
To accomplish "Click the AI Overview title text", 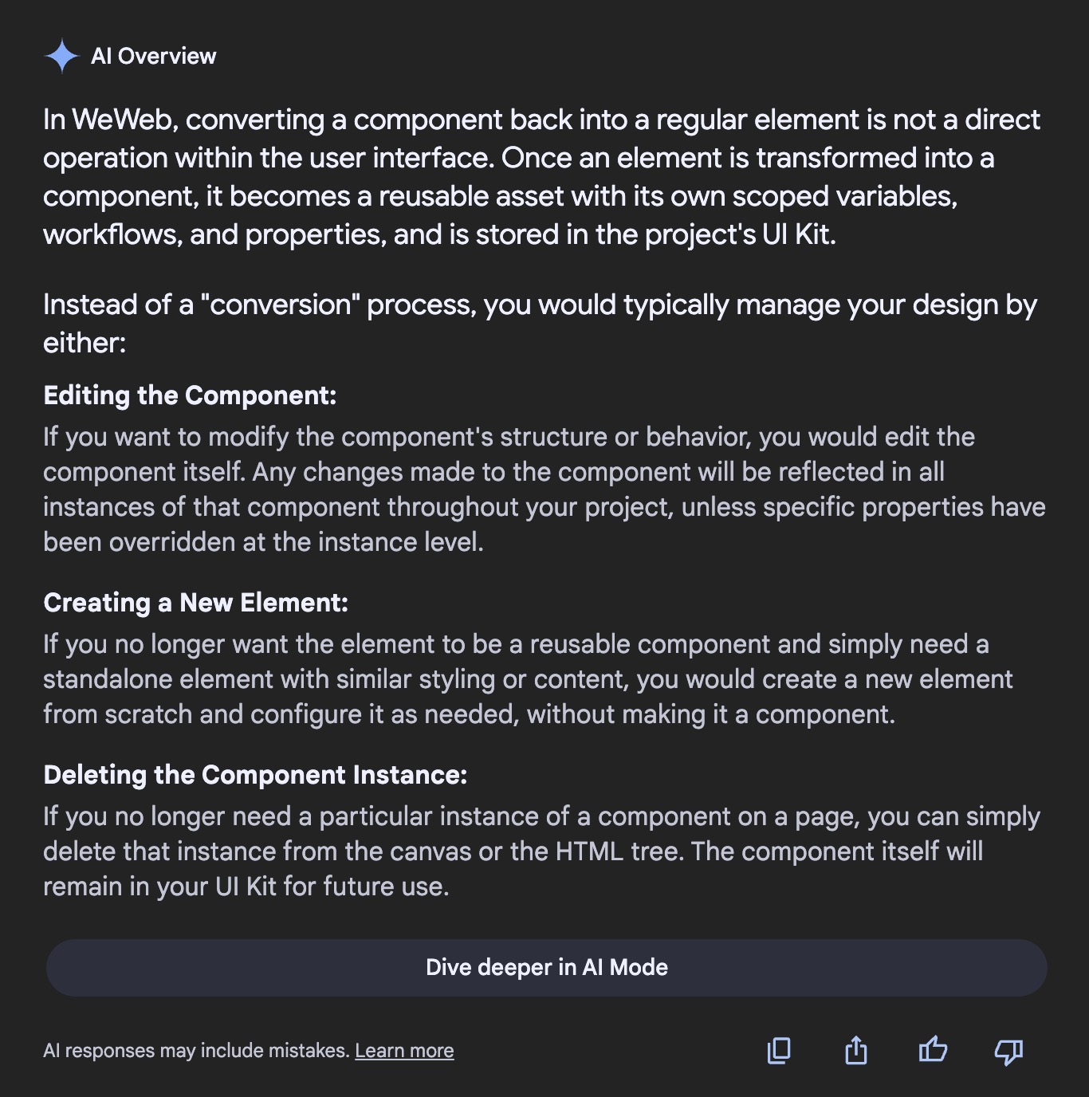I will 153,56.
